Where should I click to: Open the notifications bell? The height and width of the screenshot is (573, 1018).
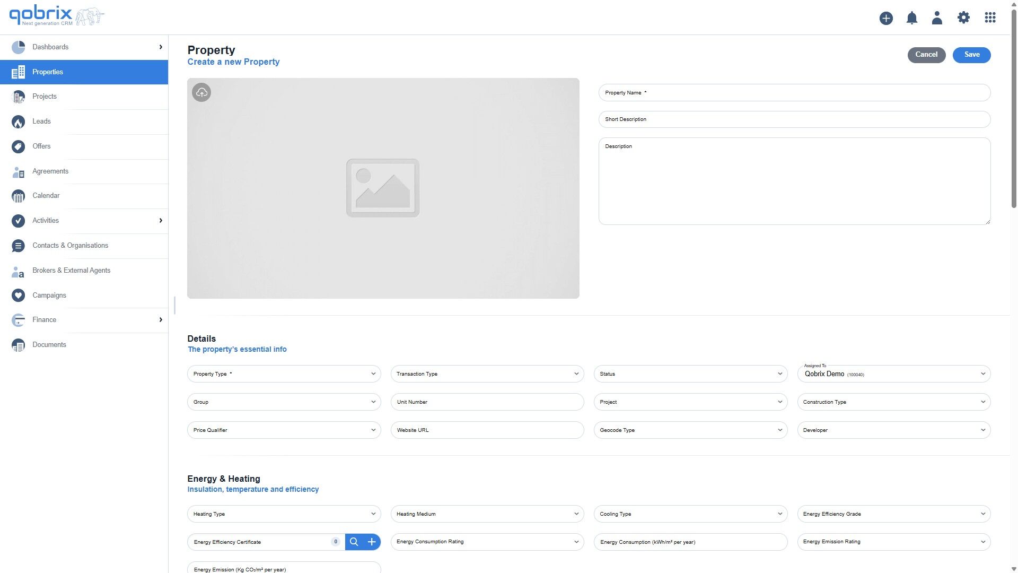click(912, 18)
